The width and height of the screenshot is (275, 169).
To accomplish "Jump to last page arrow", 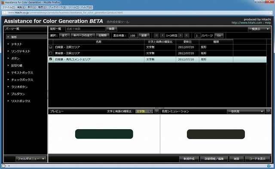I will 186,36.
